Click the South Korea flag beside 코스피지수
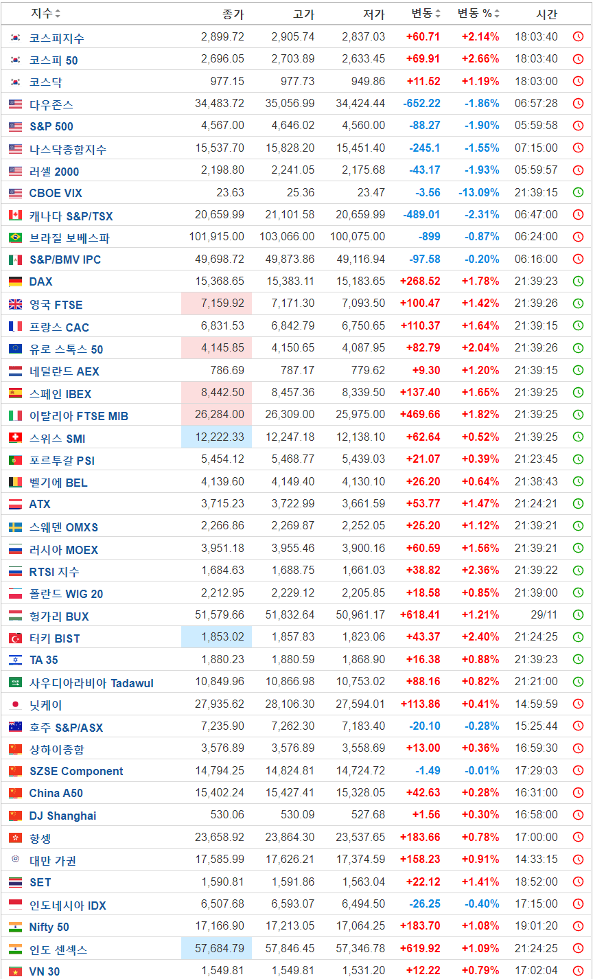Screen dimensions: 593x979 15,38
